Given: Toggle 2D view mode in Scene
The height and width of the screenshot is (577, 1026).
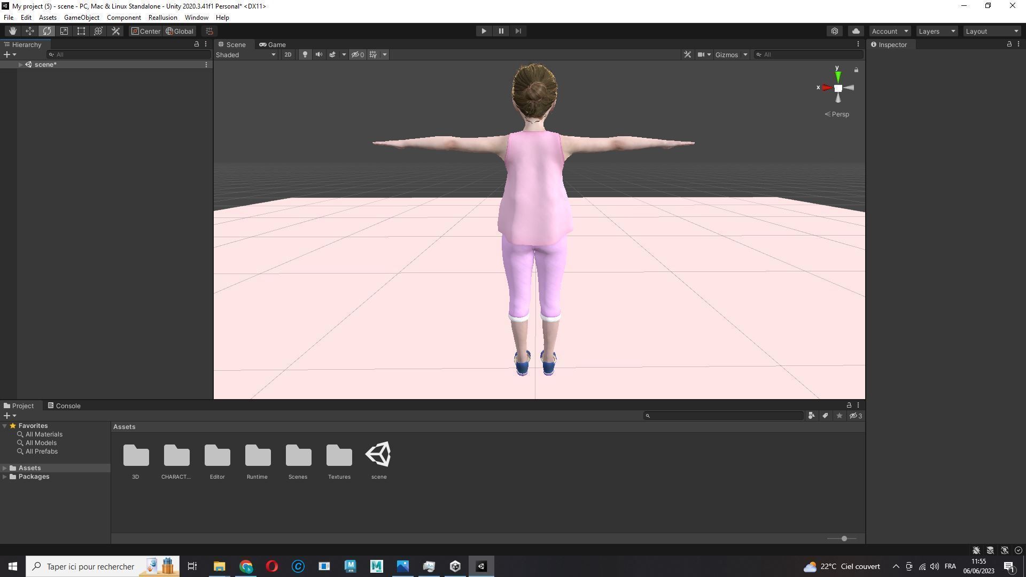Looking at the screenshot, I should click(x=287, y=54).
